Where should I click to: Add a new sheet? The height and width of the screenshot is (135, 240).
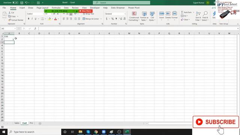coord(40,123)
